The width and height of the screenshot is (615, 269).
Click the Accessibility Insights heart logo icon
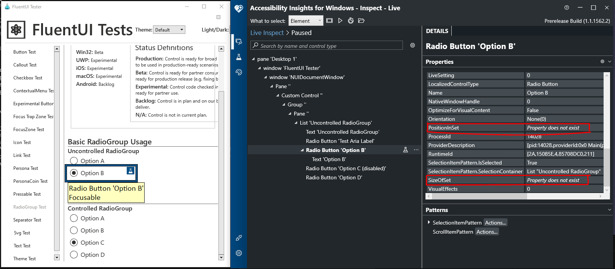coord(239,8)
